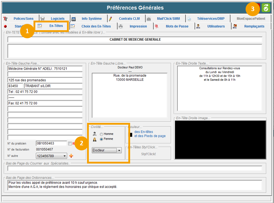Click the Info Système tab icon
Screen dimensions: 274x203
point(74,19)
